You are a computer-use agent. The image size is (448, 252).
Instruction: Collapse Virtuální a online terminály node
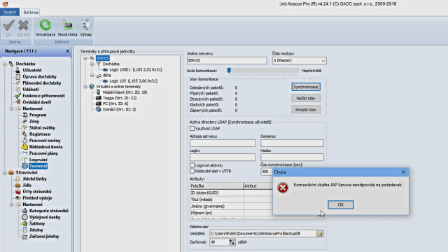85,87
